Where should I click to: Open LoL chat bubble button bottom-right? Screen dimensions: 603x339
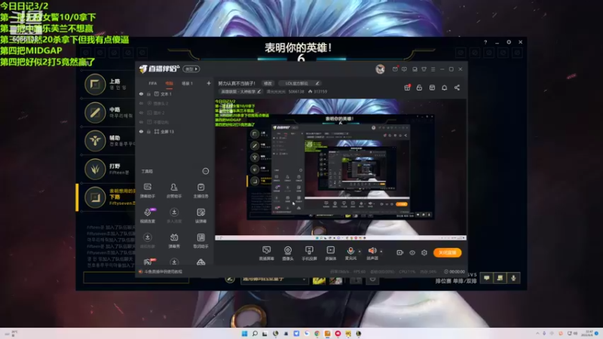[x=486, y=278]
